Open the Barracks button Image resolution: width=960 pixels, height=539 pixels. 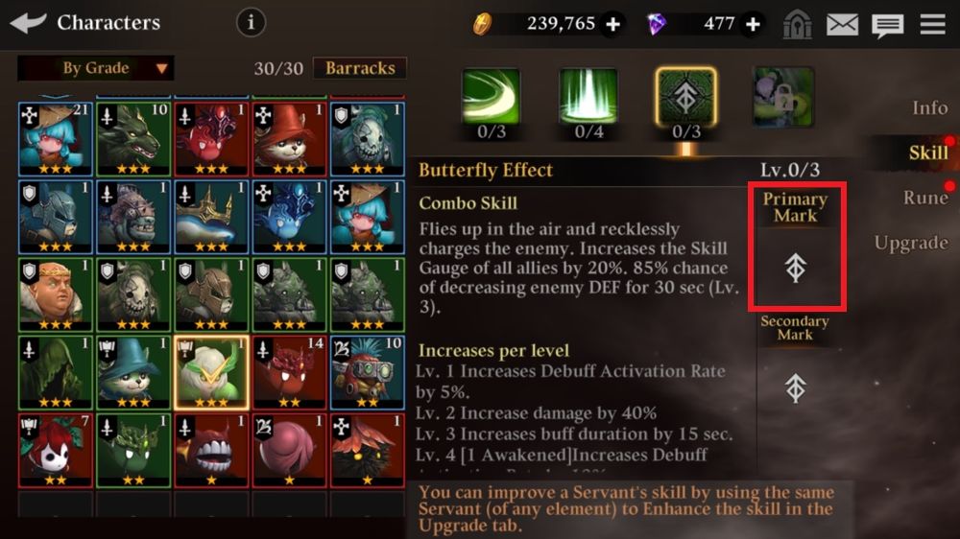tap(360, 68)
